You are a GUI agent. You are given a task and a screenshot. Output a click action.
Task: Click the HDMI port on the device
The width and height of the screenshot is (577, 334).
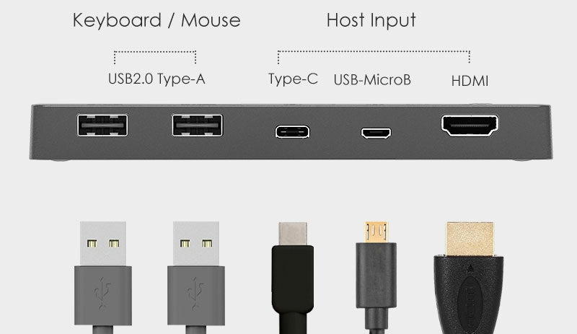pos(470,126)
